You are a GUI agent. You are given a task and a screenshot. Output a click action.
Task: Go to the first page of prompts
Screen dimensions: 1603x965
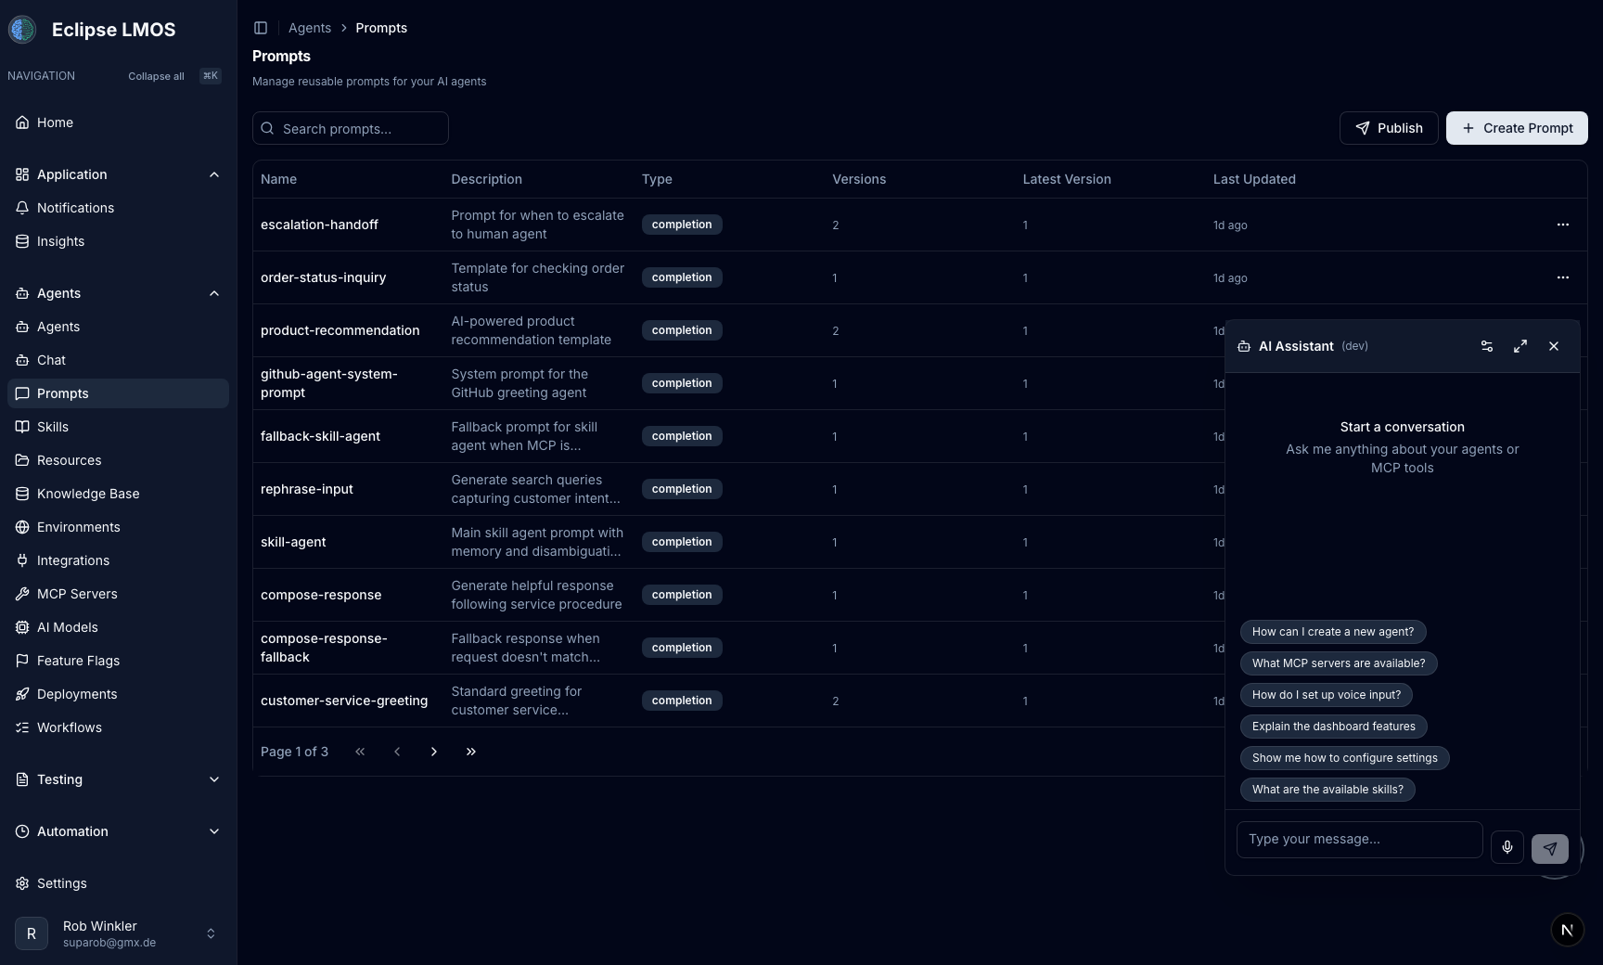pos(360,752)
